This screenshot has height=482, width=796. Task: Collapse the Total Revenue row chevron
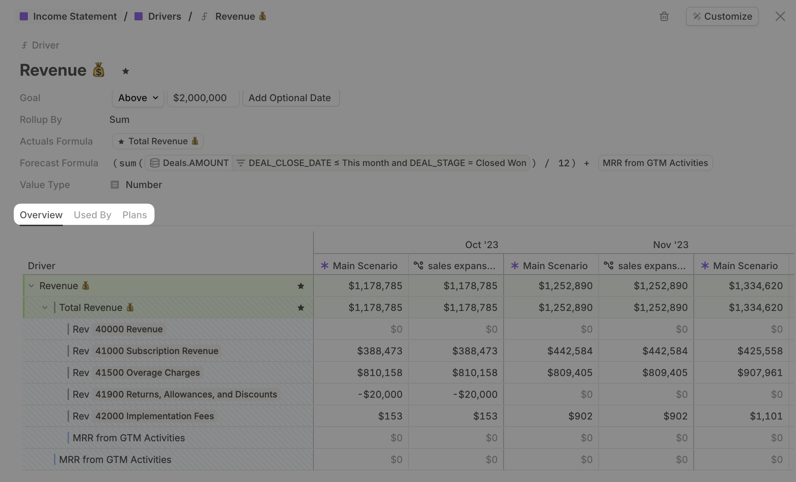pyautogui.click(x=45, y=308)
